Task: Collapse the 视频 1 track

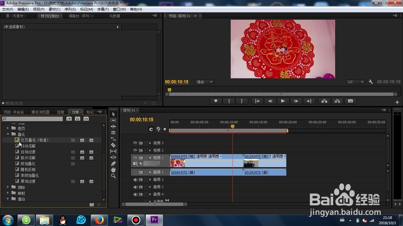Action: coord(150,158)
